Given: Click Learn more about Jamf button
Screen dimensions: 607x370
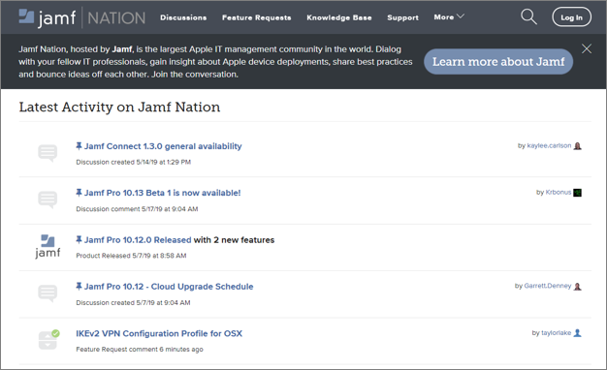Looking at the screenshot, I should coord(498,61).
